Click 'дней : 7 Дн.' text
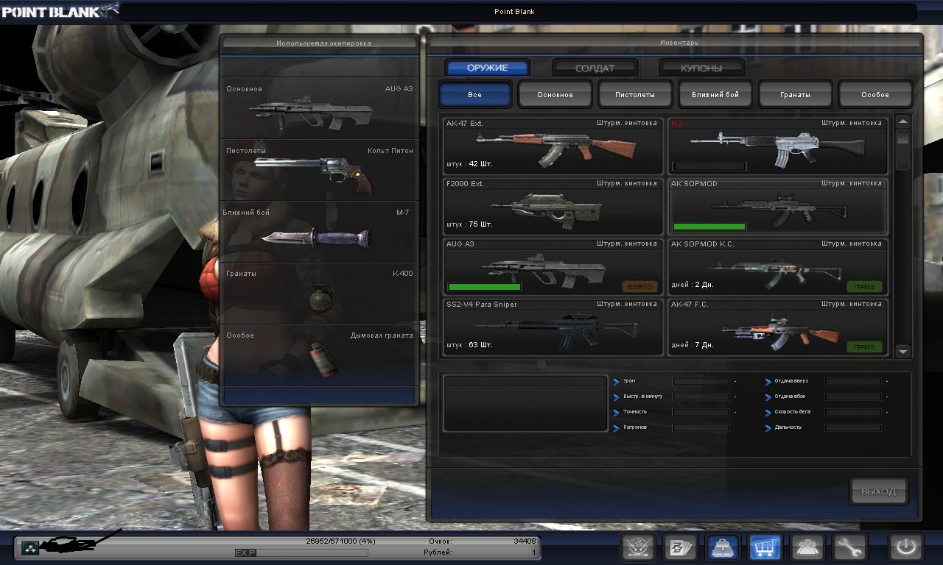The height and width of the screenshot is (565, 943). point(693,345)
